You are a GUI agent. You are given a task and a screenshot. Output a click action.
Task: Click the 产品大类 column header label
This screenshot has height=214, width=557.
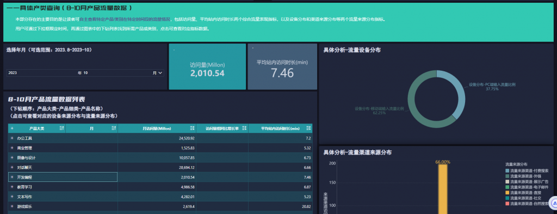tap(36, 128)
